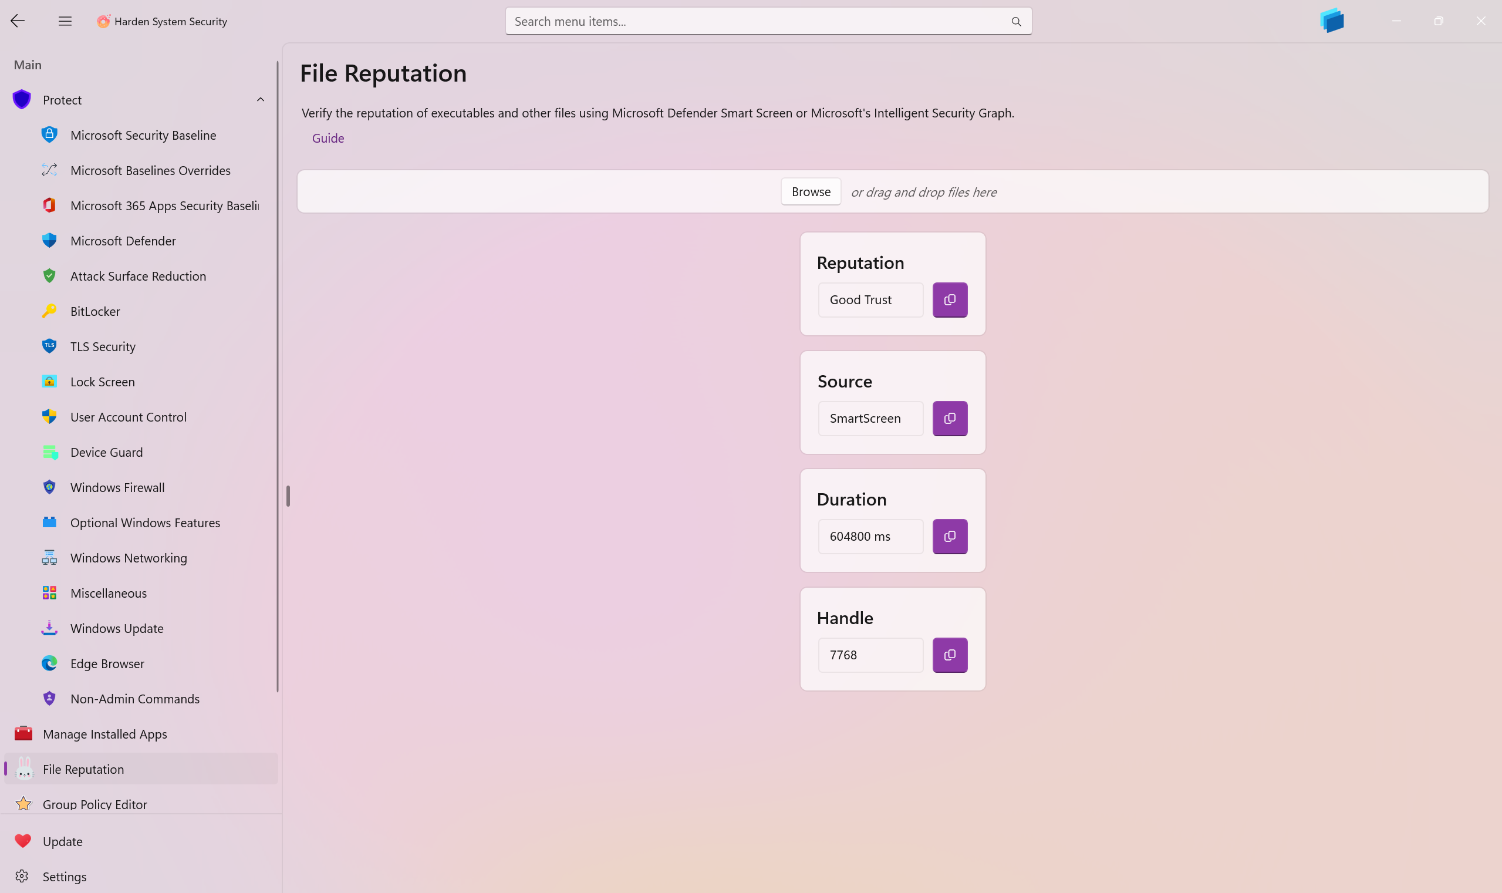The image size is (1502, 893).
Task: Click the hamburger navigation menu icon
Action: click(65, 22)
